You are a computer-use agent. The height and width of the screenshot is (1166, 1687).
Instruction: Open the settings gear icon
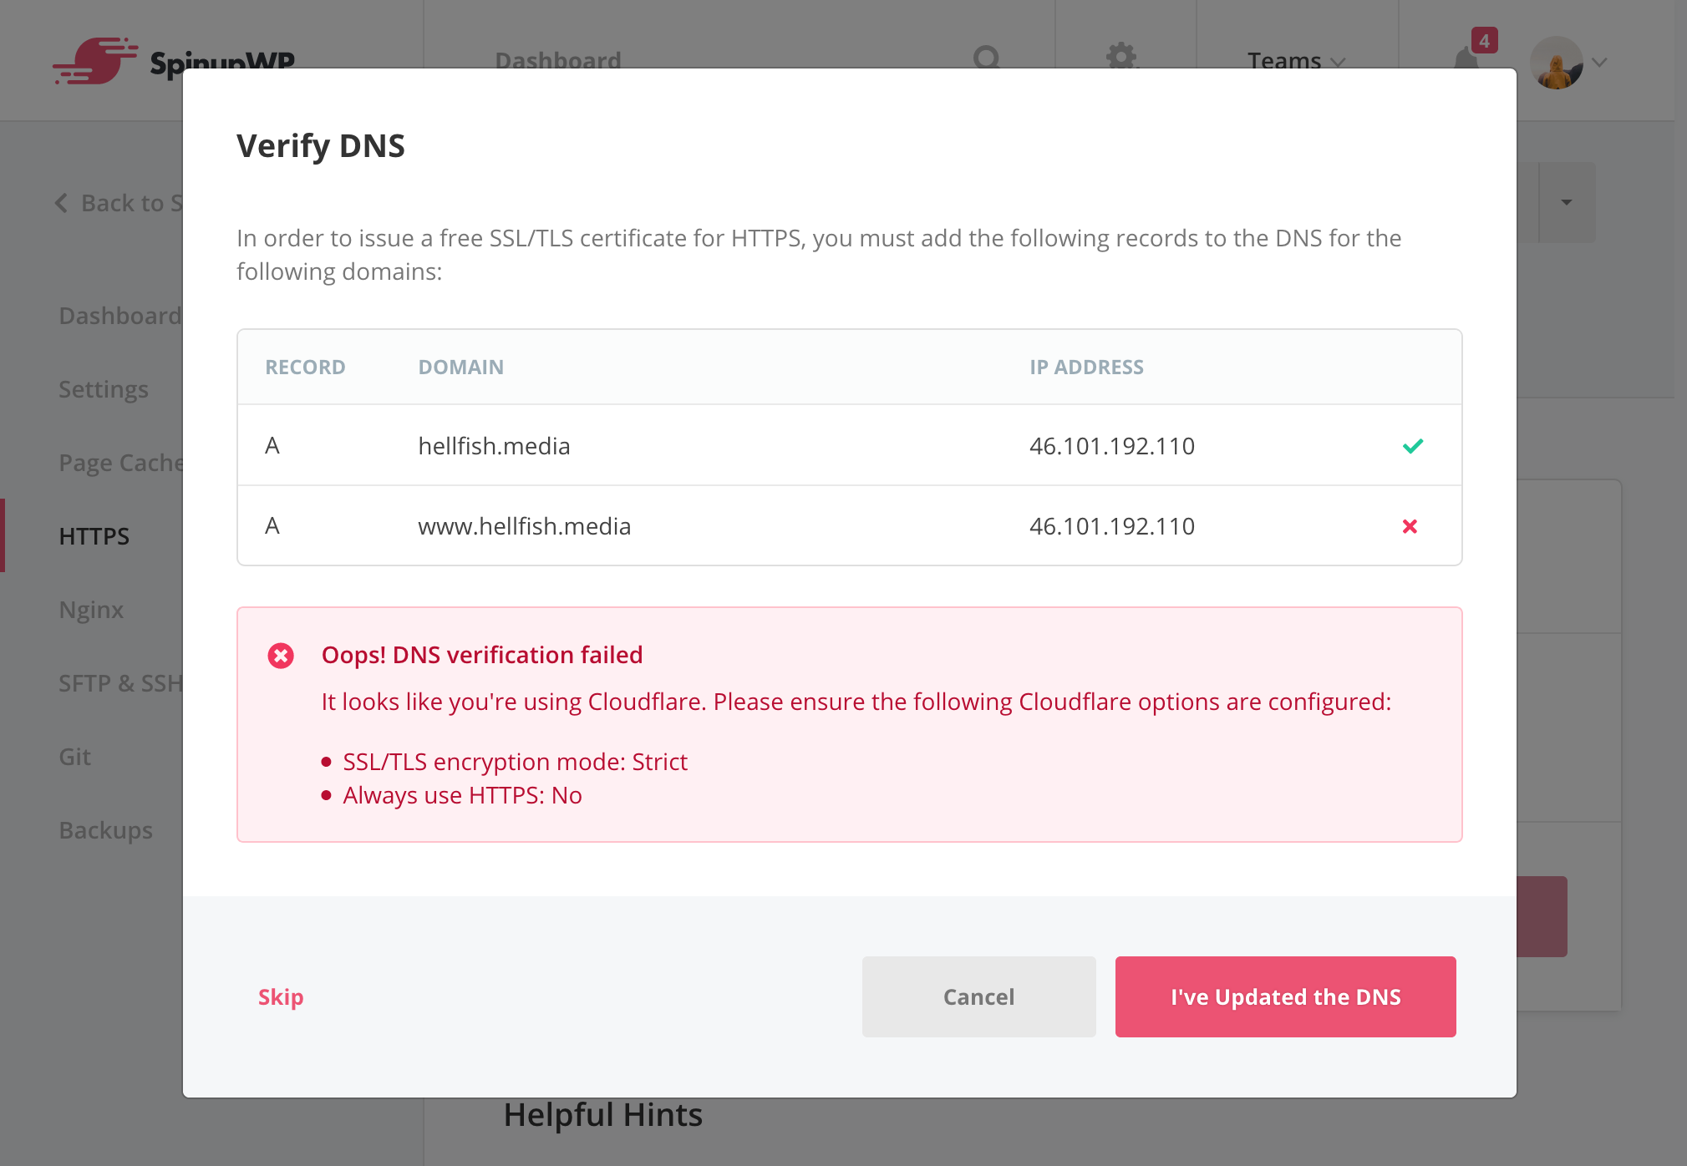tap(1121, 57)
